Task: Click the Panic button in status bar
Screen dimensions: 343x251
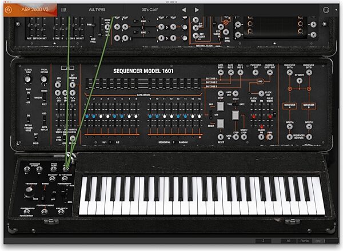Action: click(x=305, y=241)
